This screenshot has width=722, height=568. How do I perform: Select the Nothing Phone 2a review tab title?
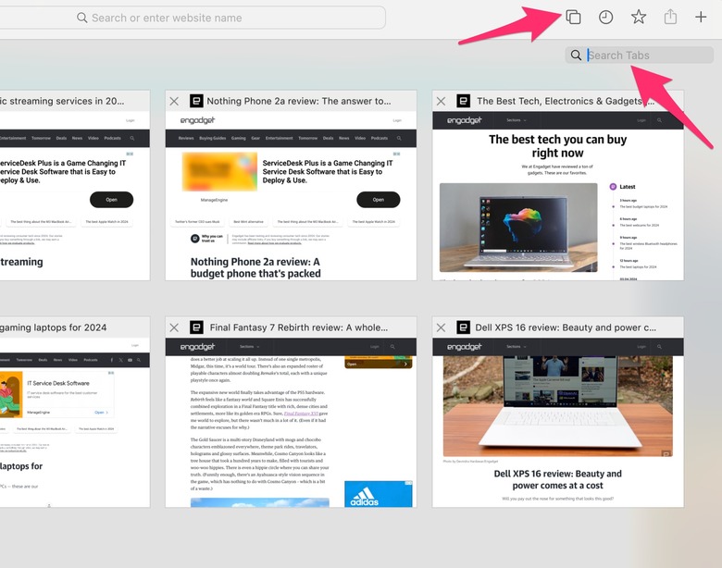pyautogui.click(x=299, y=101)
